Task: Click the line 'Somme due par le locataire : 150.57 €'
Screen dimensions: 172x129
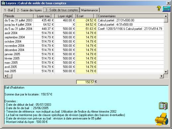Action: (28, 94)
